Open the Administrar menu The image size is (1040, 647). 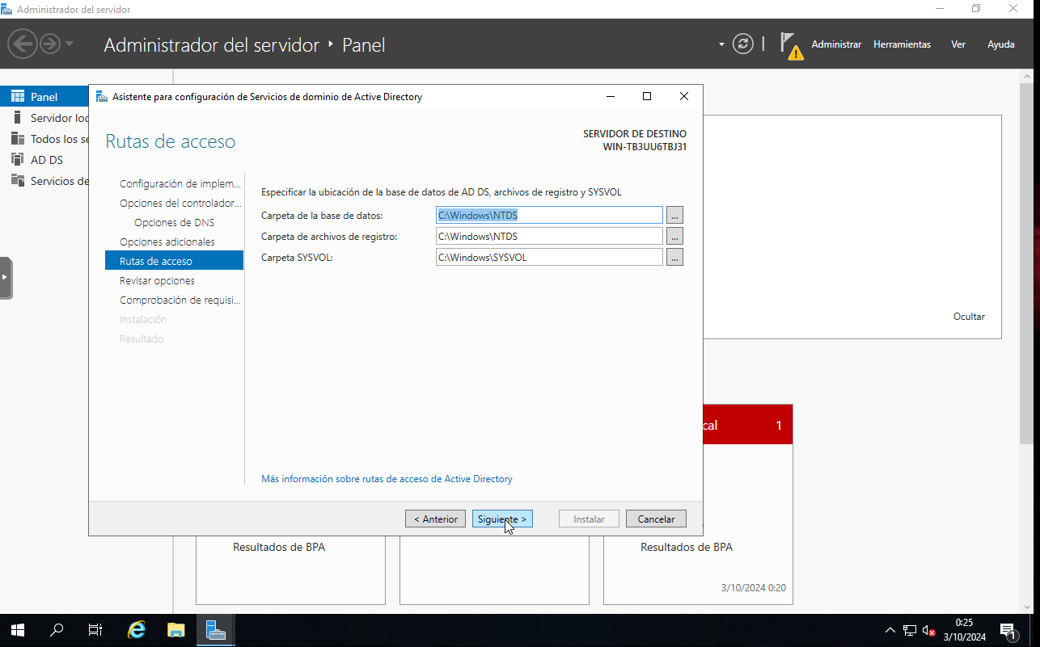pos(836,44)
